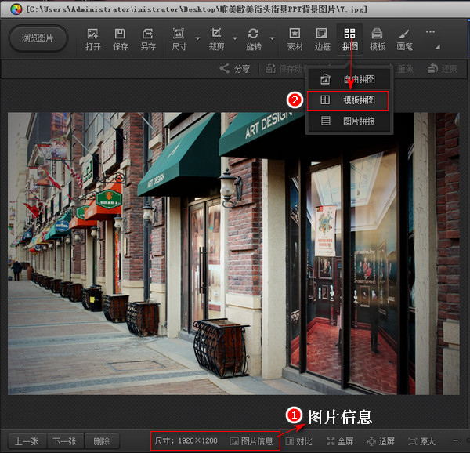The height and width of the screenshot is (453, 470).
Task: Select the 尺寸 (Size) tool
Action: (179, 39)
